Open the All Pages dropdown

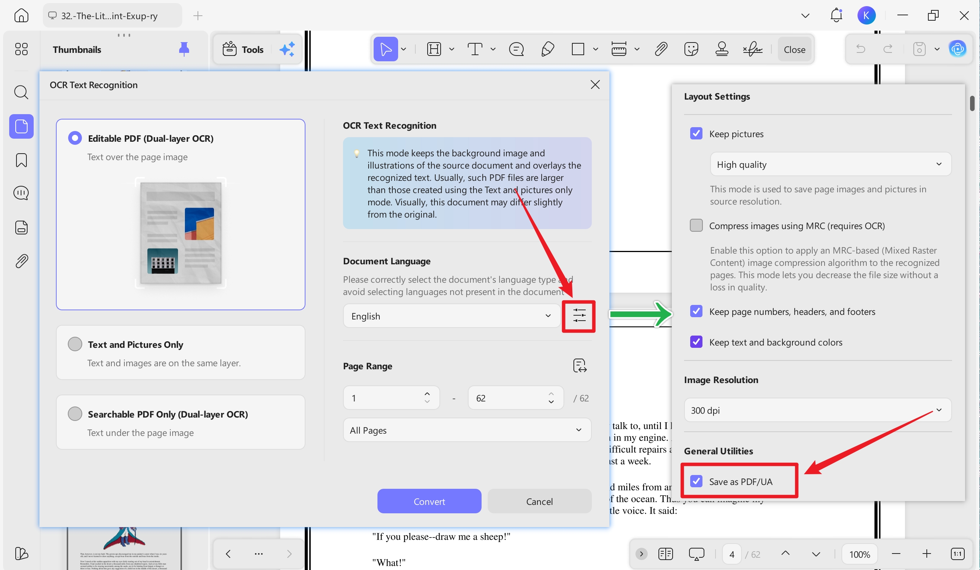467,430
